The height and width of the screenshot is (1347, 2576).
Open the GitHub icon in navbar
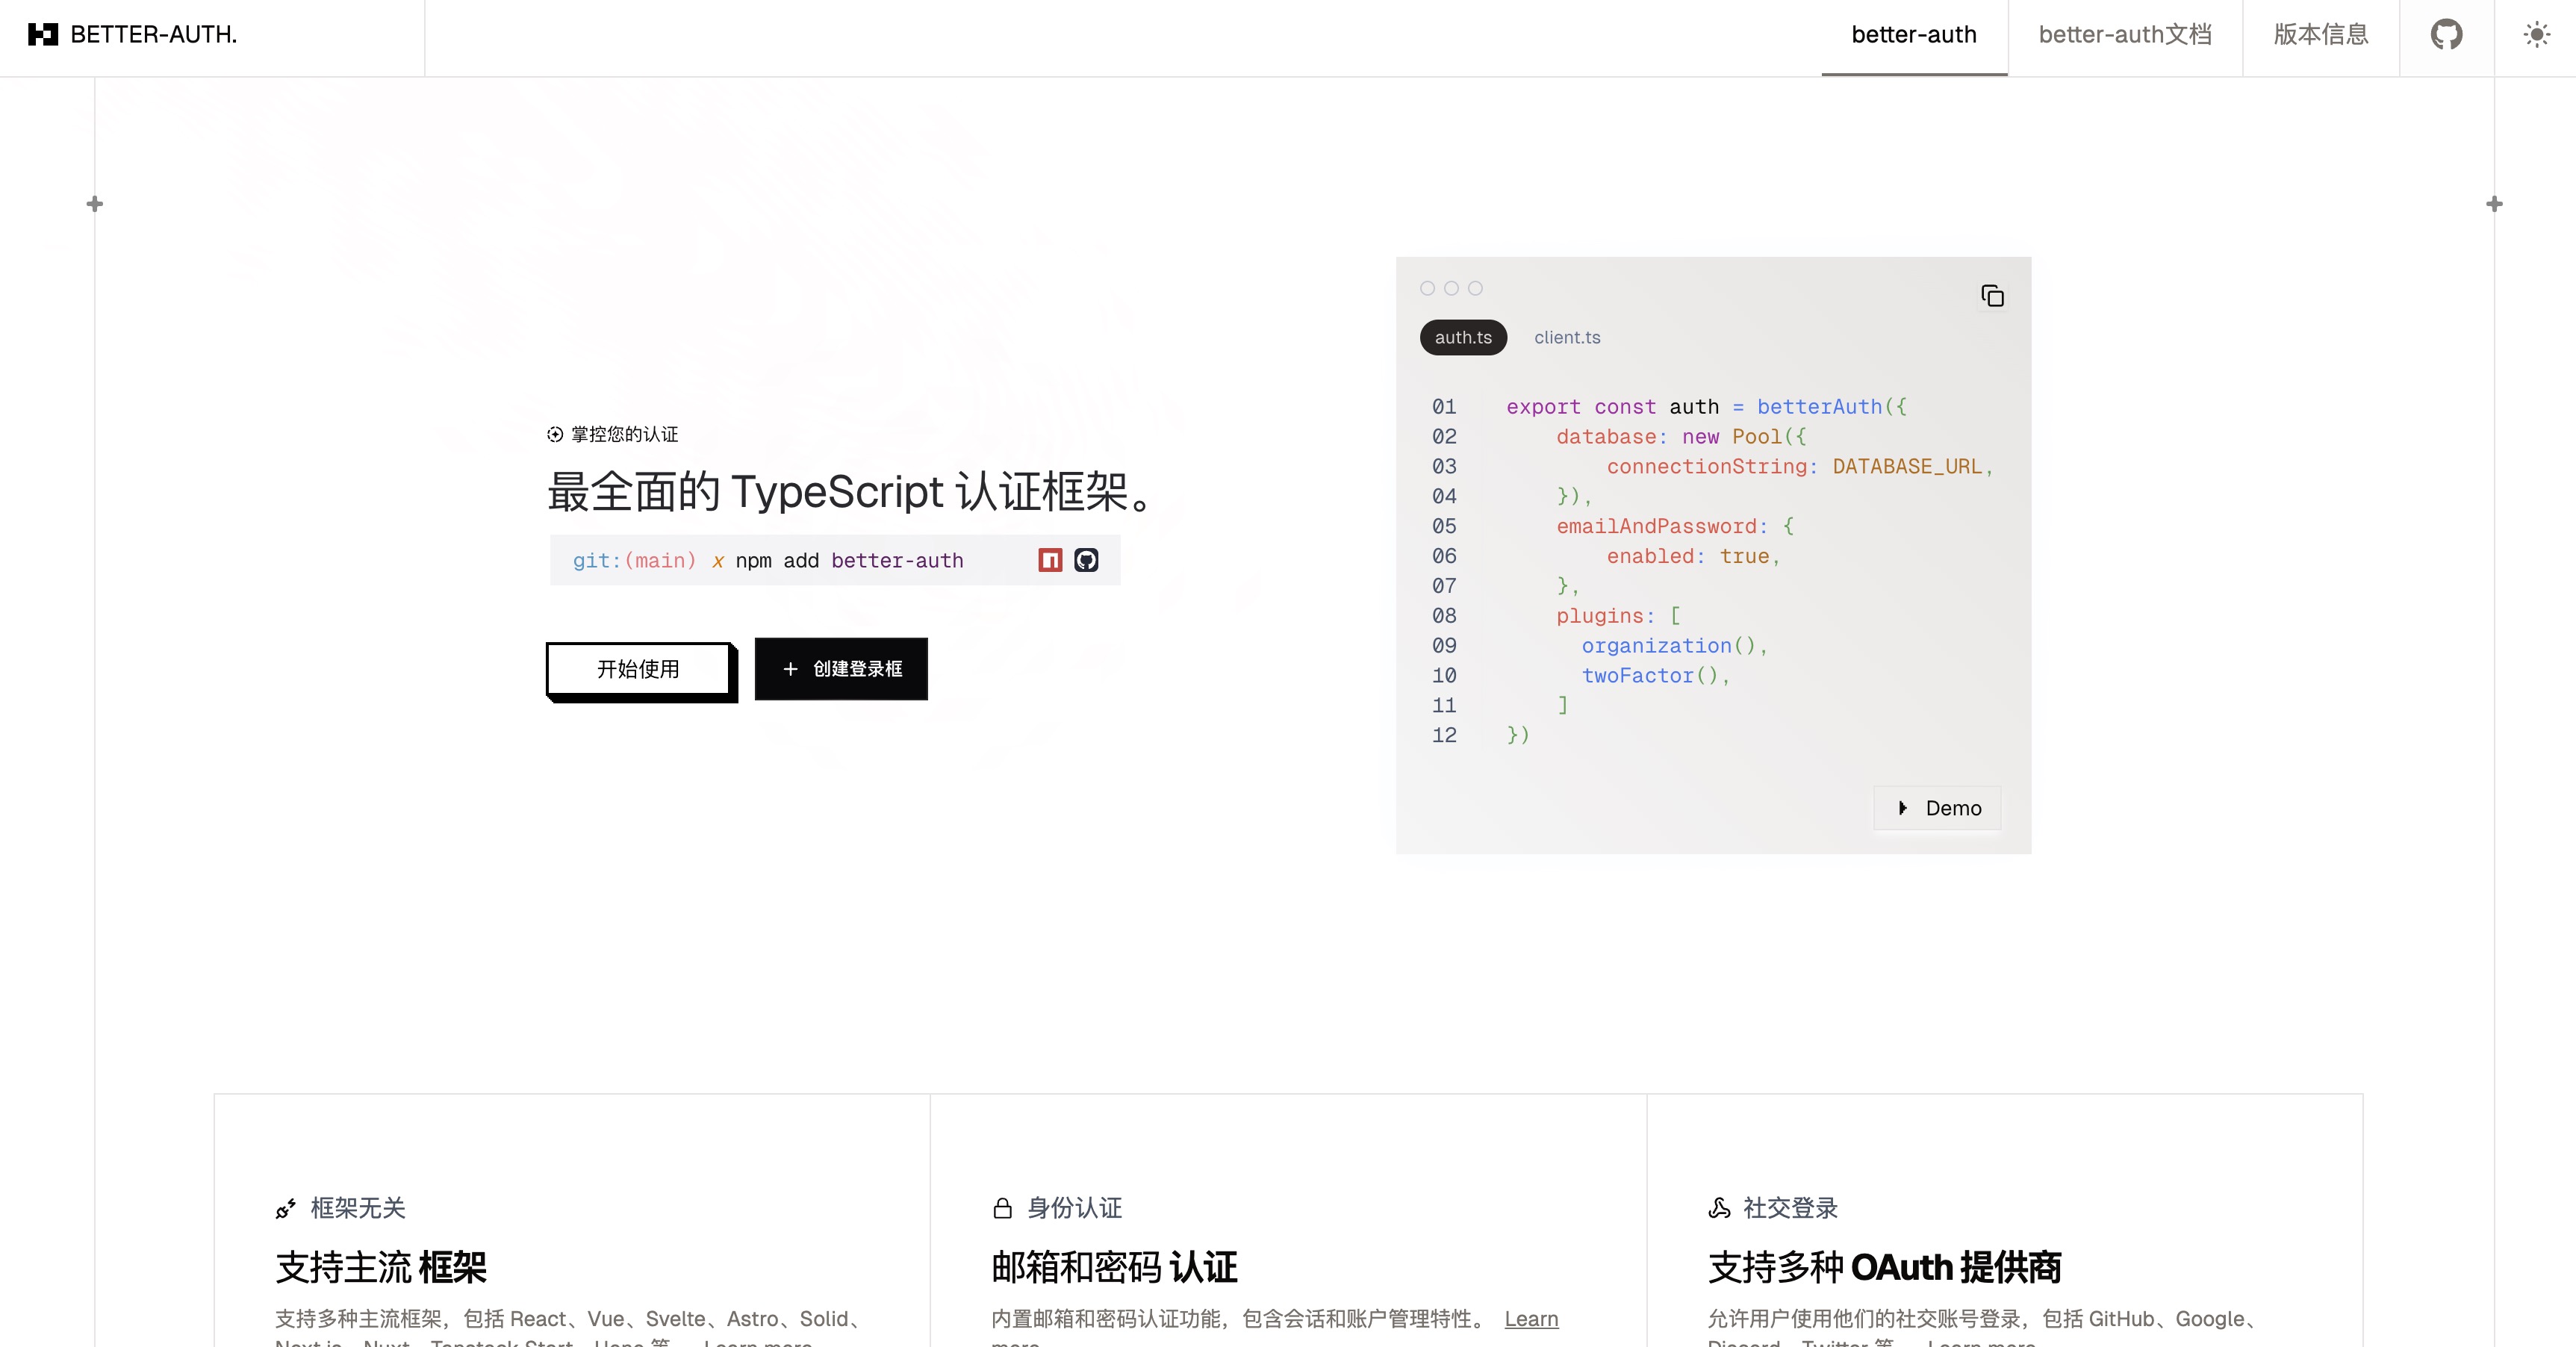click(x=2446, y=35)
